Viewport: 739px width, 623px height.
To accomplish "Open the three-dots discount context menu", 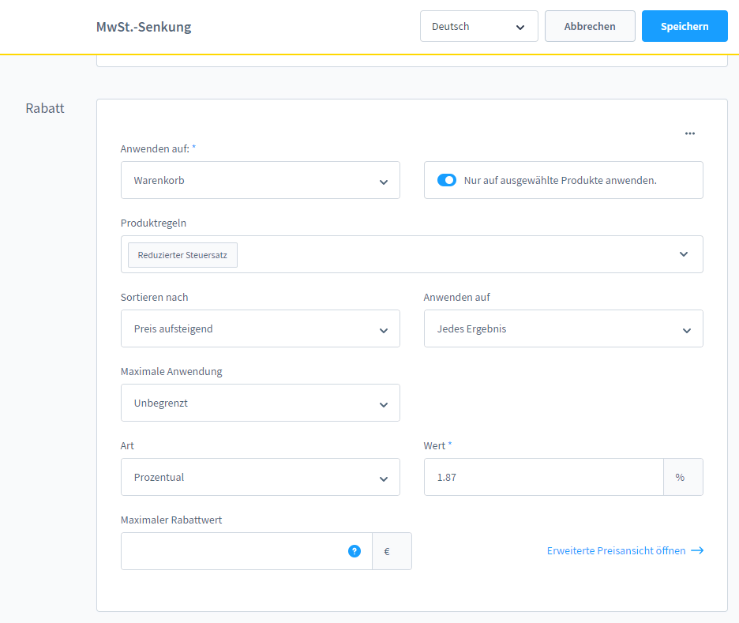I will tap(689, 133).
